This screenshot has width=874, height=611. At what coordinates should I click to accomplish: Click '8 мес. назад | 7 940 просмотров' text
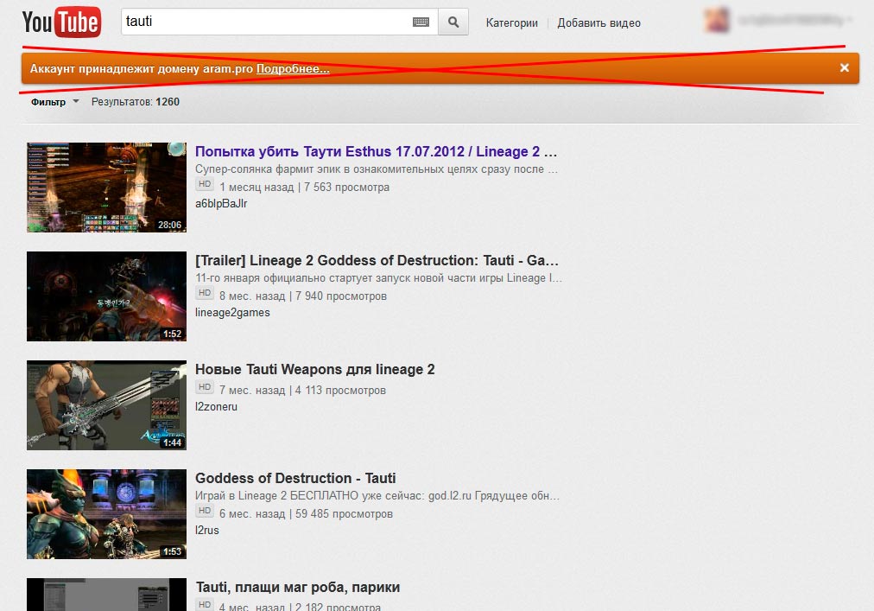[x=302, y=296]
